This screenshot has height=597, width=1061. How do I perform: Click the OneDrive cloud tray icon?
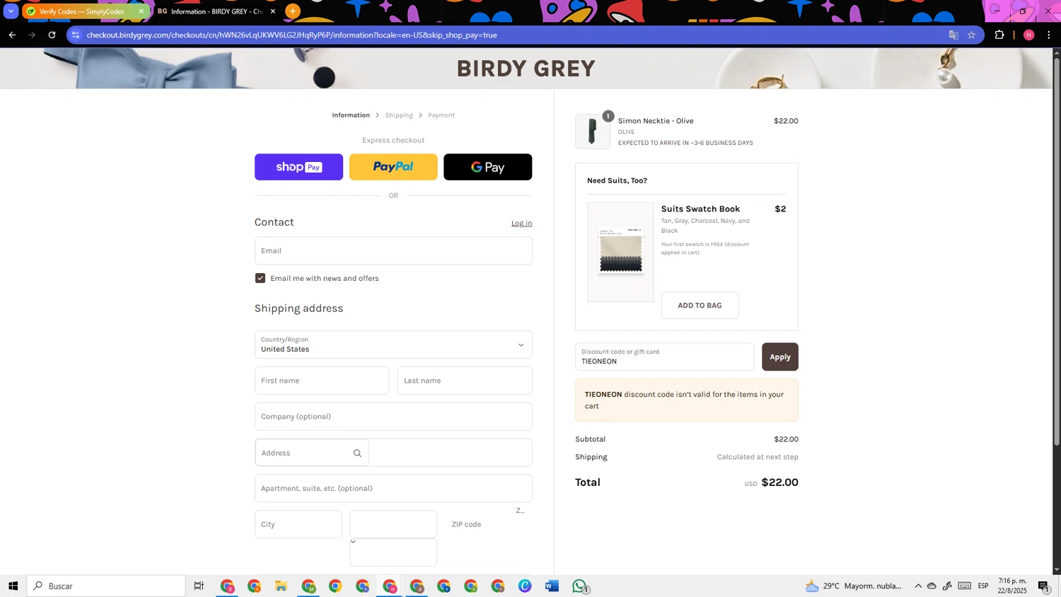click(x=932, y=586)
